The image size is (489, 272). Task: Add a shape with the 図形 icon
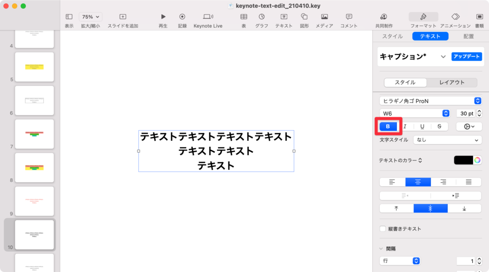(304, 17)
